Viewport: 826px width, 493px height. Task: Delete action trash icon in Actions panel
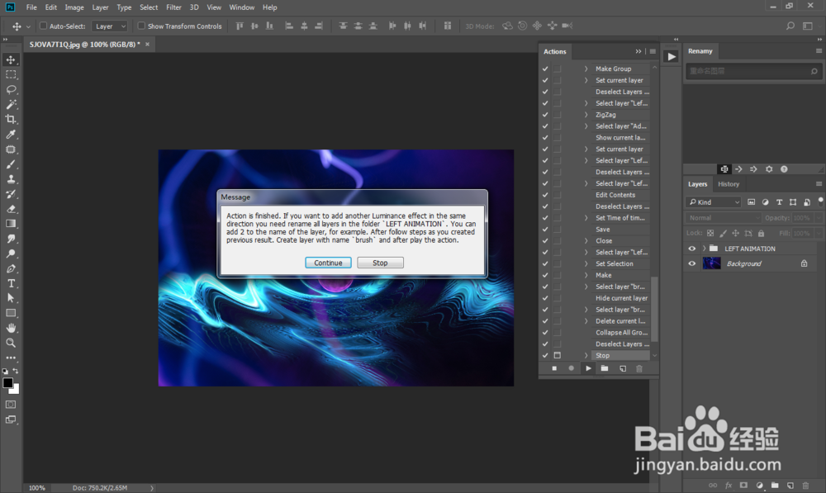[x=639, y=368]
